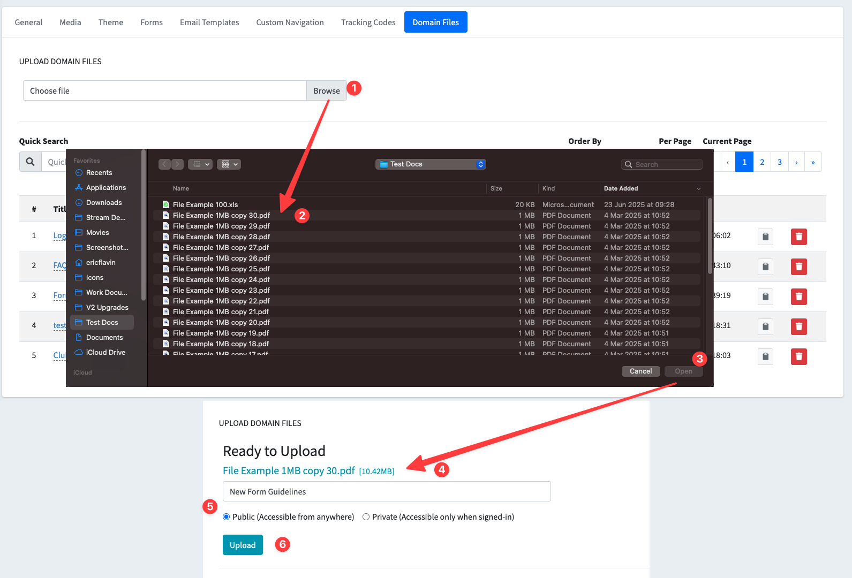Select the Test Docs sidebar folder
The image size is (852, 578).
102,322
